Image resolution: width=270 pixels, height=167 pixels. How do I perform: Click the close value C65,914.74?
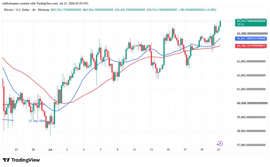click(x=162, y=10)
